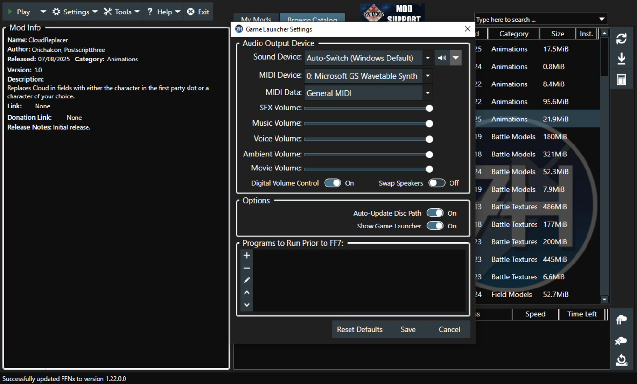Screen dimensions: 637x384
Task: Click the Mod Support banner image
Action: [392, 13]
